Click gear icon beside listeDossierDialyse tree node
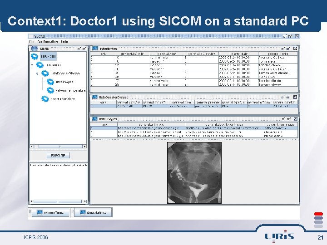 (45, 73)
